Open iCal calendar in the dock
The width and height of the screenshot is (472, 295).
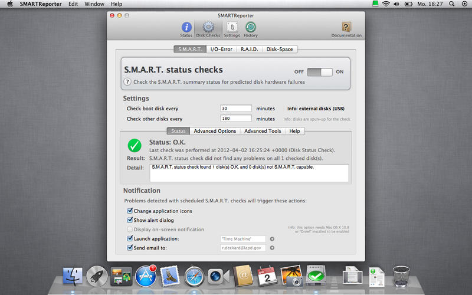click(267, 276)
